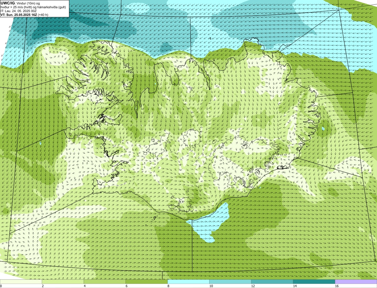Screen dimensions: 377x288
Task: Pick the teal legend swatch between 12 and 14
Action: pos(272,282)
